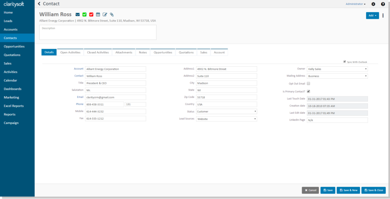
Task: Click the claritysoft logo
Action: pyautogui.click(x=14, y=4)
